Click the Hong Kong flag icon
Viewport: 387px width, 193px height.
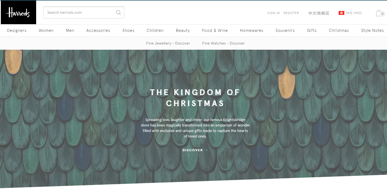click(341, 13)
